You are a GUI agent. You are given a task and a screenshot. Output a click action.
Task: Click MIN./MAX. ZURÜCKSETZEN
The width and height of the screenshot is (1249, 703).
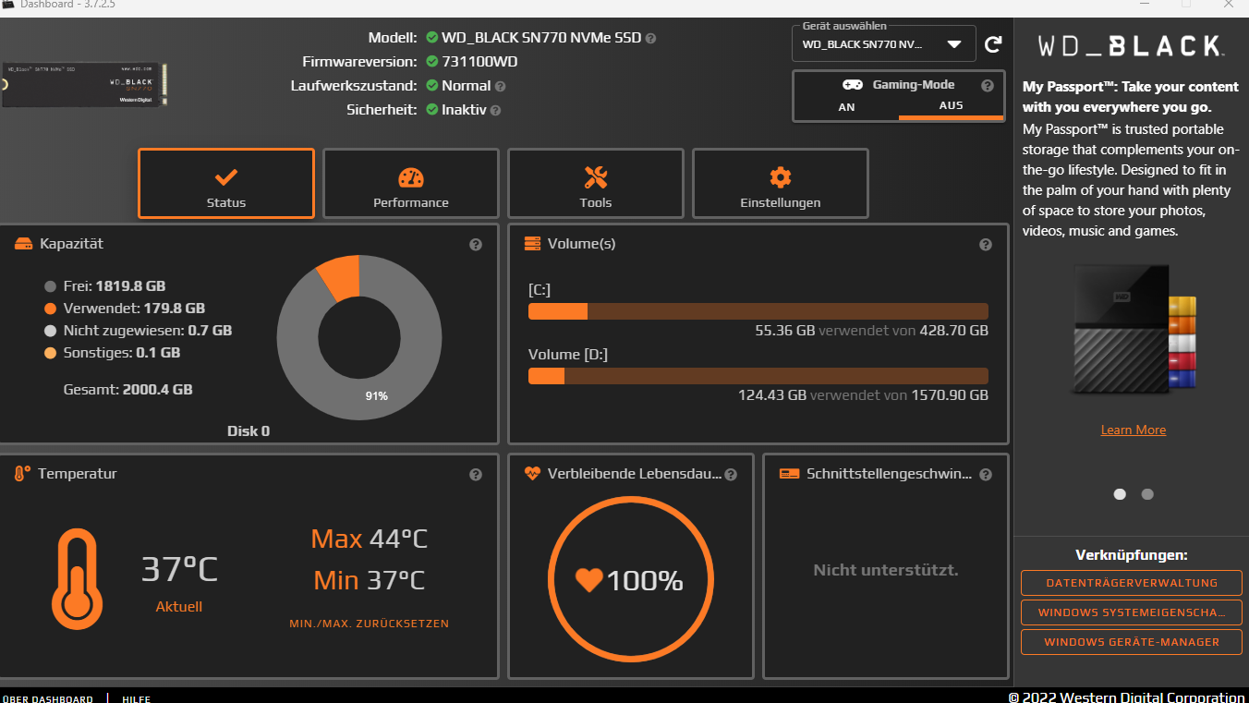pos(370,624)
